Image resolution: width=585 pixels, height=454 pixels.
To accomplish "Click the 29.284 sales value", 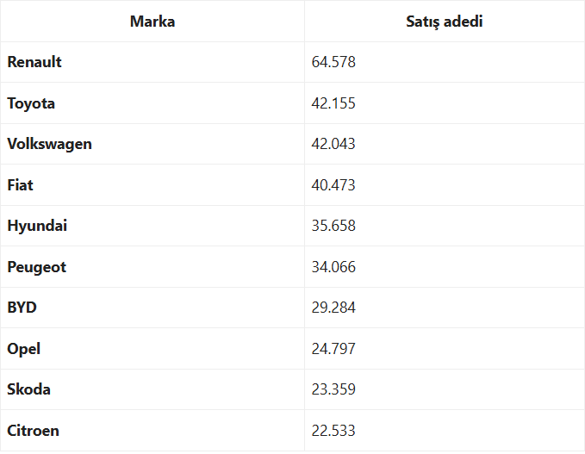I will coord(333,308).
